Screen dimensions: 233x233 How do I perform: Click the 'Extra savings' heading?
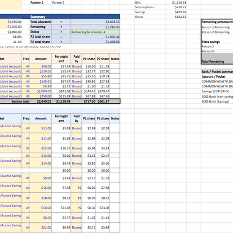click(x=211, y=42)
